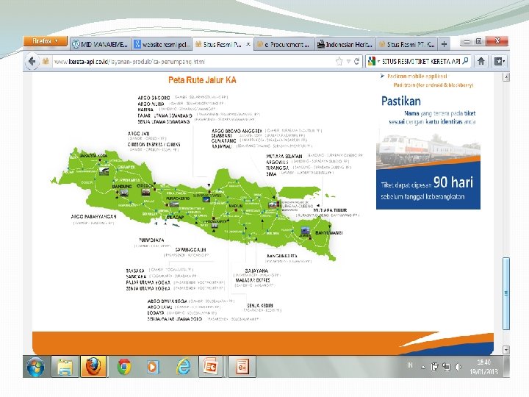Click the ARGO DWIPANGGA route label
This screenshot has width=529, height=397.
coord(168,301)
